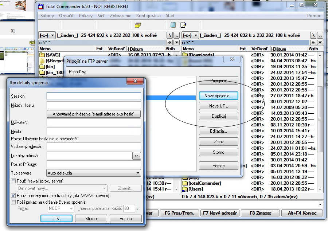Open the Štart menu in menu bar

coord(170,16)
